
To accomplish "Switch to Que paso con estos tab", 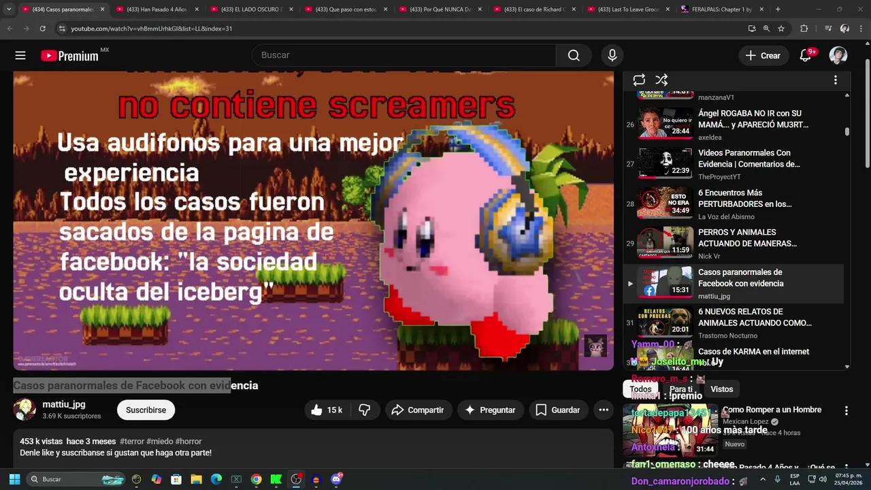I will (346, 10).
